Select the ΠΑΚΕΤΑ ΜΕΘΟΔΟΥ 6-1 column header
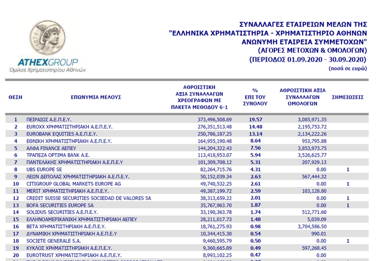Viewport: 377px width, 261px height. [x=200, y=107]
